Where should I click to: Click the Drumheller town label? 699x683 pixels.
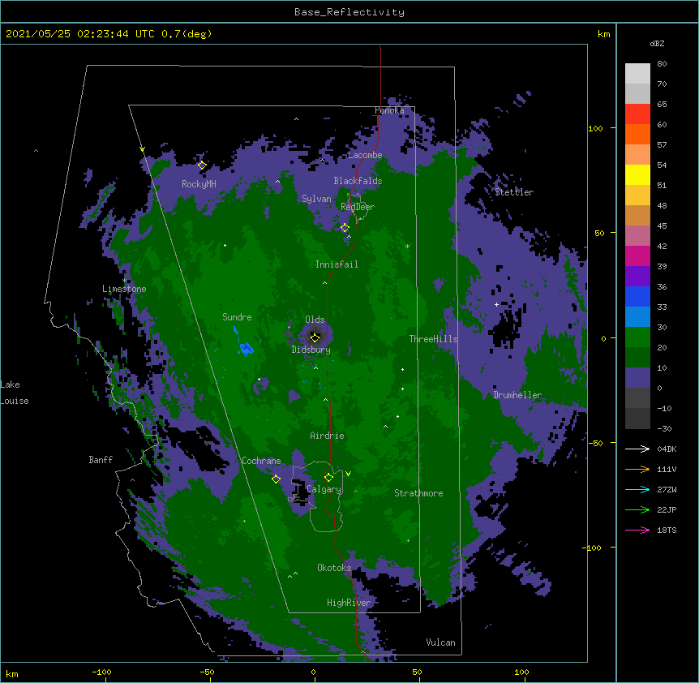(517, 395)
